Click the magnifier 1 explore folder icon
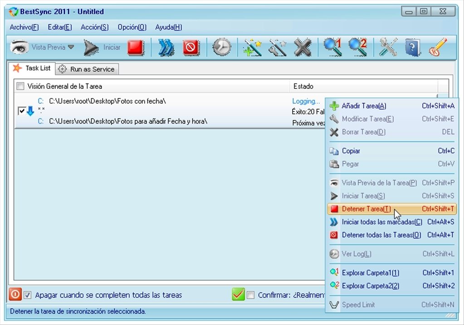 332,47
